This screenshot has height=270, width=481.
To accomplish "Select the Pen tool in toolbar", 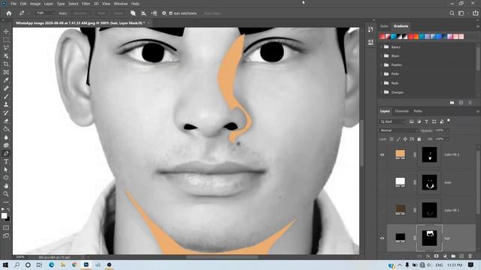I will pos(6,153).
